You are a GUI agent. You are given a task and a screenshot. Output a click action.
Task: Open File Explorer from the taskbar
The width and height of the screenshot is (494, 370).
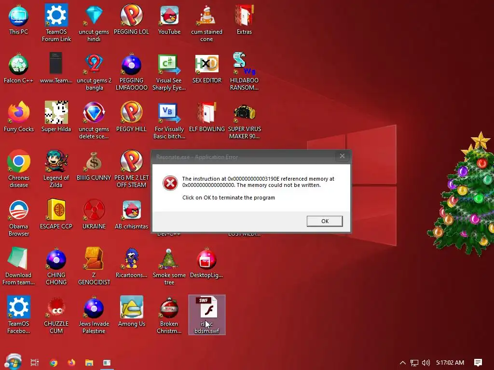coord(89,362)
